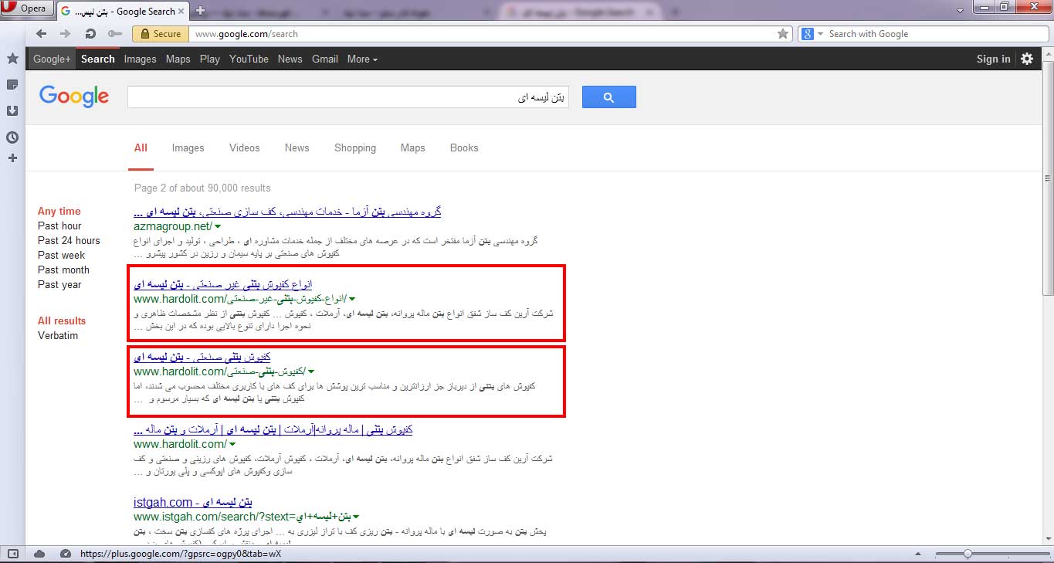The width and height of the screenshot is (1054, 563).
Task: Switch to the Books results tab
Action: pyautogui.click(x=464, y=148)
